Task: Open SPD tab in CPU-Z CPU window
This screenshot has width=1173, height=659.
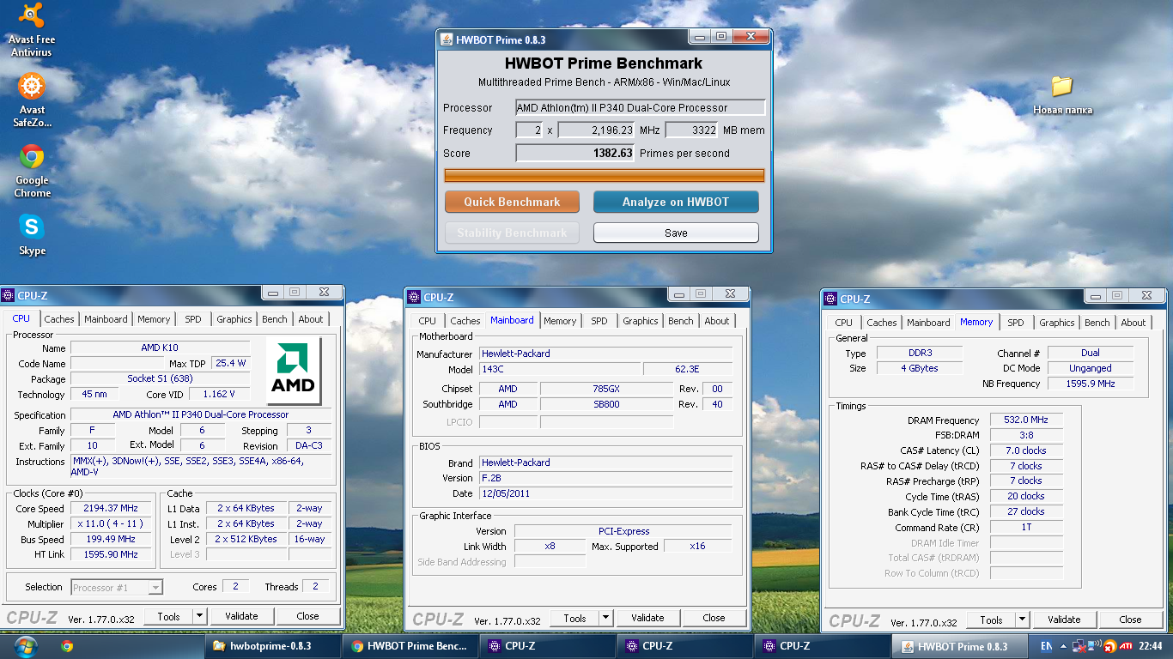Action: [x=193, y=319]
